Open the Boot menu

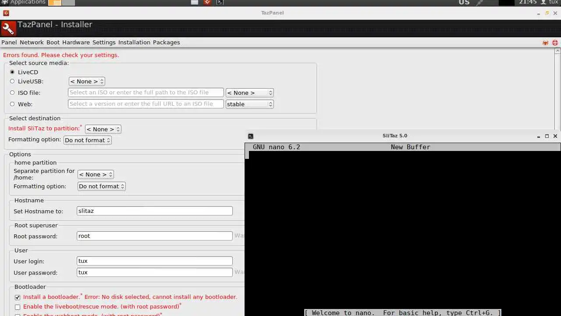tap(53, 43)
